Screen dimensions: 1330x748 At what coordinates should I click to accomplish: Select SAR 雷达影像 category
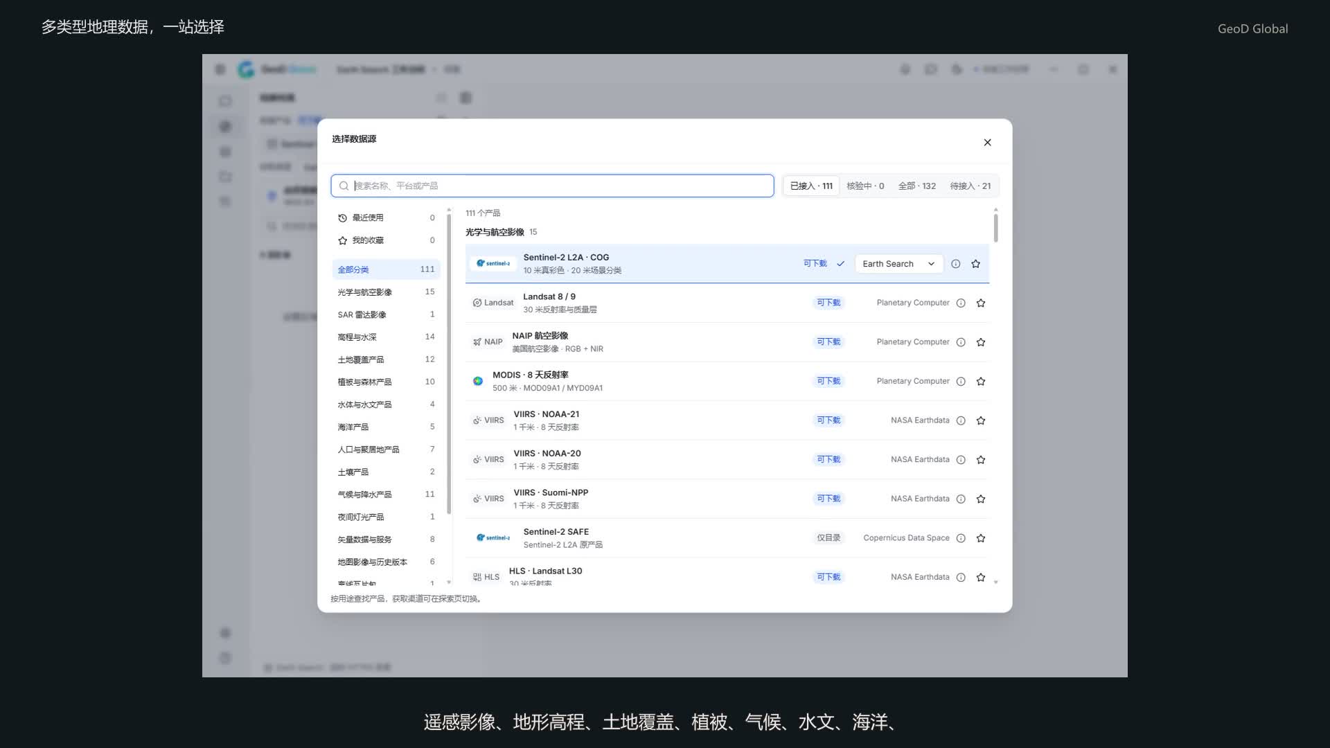pos(387,314)
